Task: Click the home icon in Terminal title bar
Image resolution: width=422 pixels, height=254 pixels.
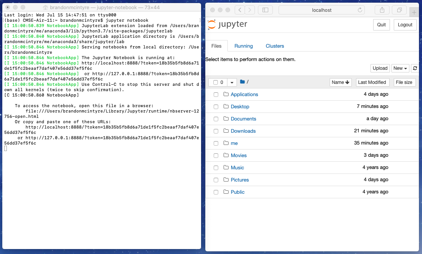Action: (x=45, y=8)
